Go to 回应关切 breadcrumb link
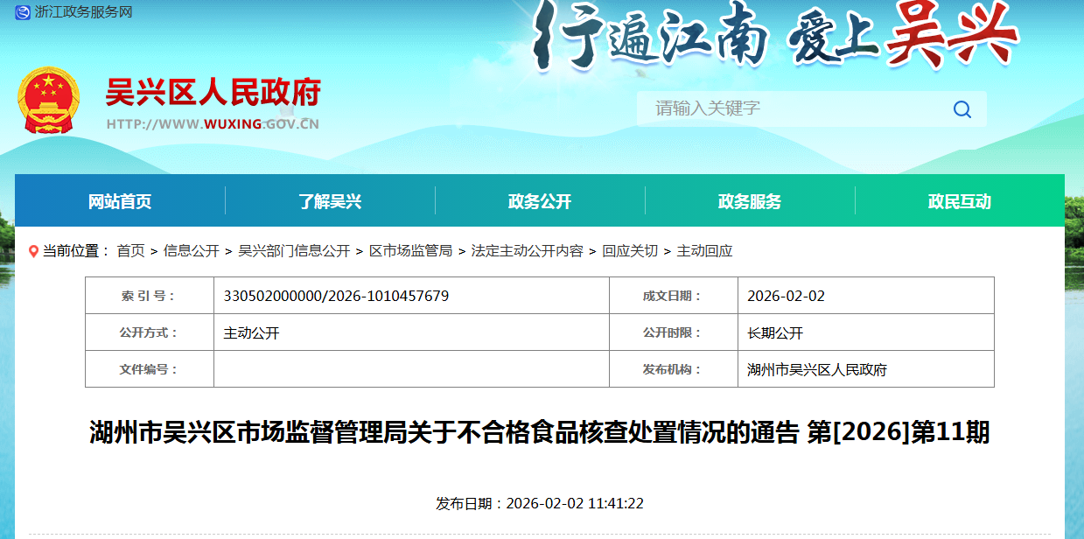 pyautogui.click(x=630, y=251)
